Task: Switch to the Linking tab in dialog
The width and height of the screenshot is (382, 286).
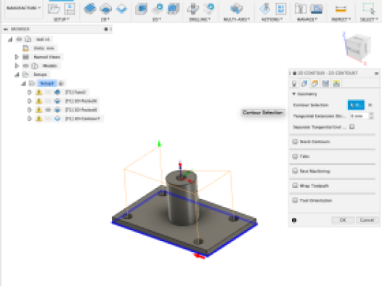Action: (336, 83)
